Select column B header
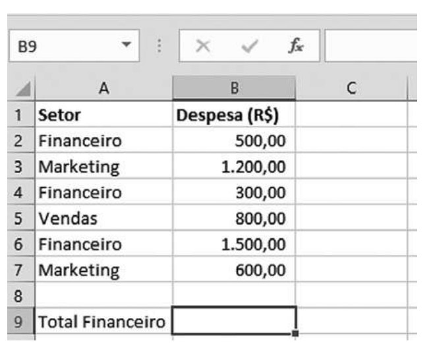 [234, 89]
